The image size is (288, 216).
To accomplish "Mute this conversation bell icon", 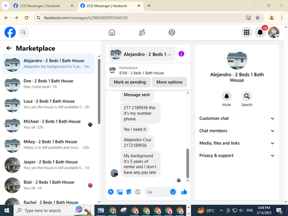I will click(x=226, y=96).
